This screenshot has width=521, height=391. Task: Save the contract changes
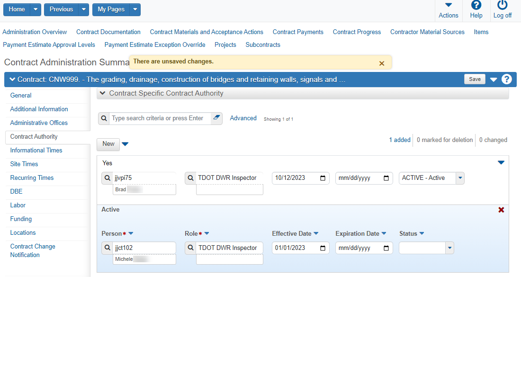(475, 79)
